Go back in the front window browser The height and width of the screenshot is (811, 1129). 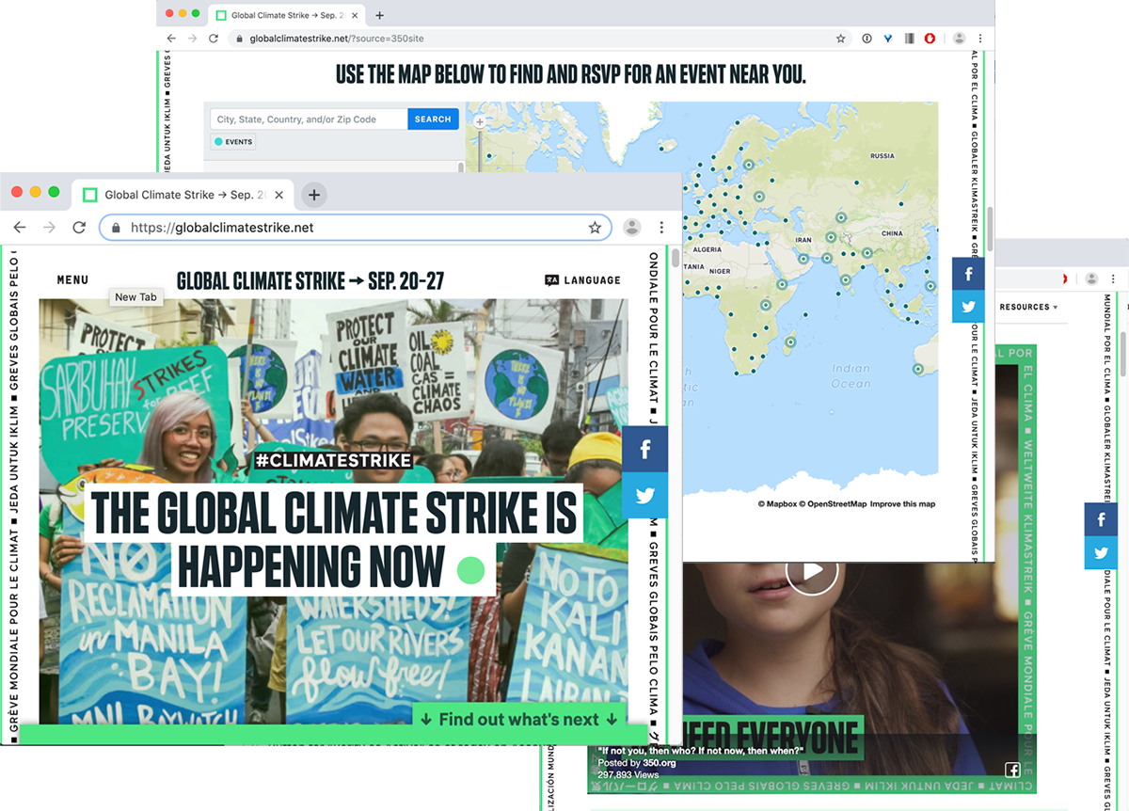coord(19,228)
